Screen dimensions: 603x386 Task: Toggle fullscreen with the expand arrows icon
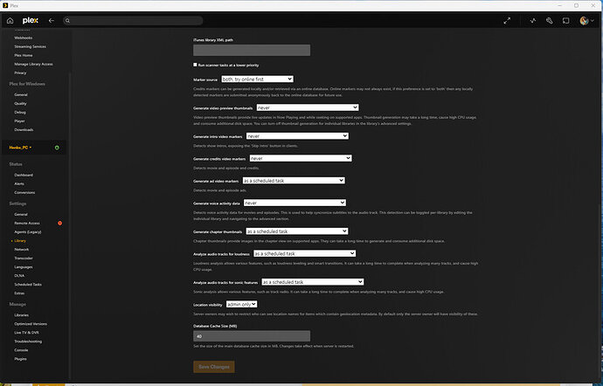(x=507, y=21)
